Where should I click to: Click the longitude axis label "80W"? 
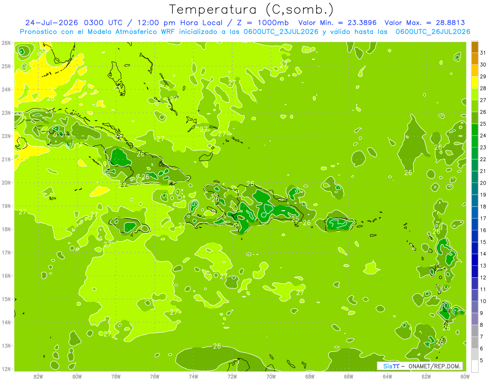77,376
